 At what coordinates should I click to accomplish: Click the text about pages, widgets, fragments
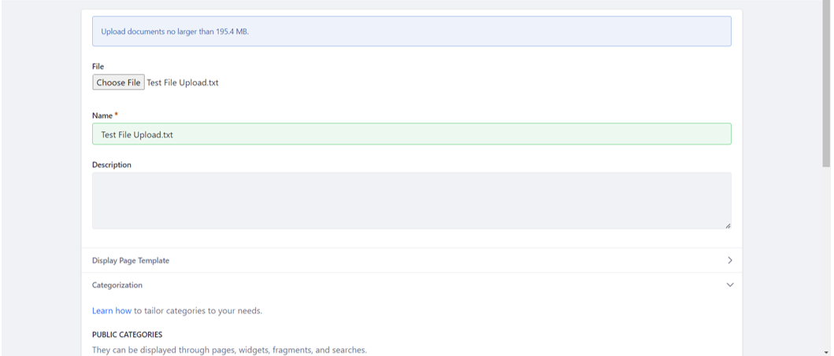(229, 350)
